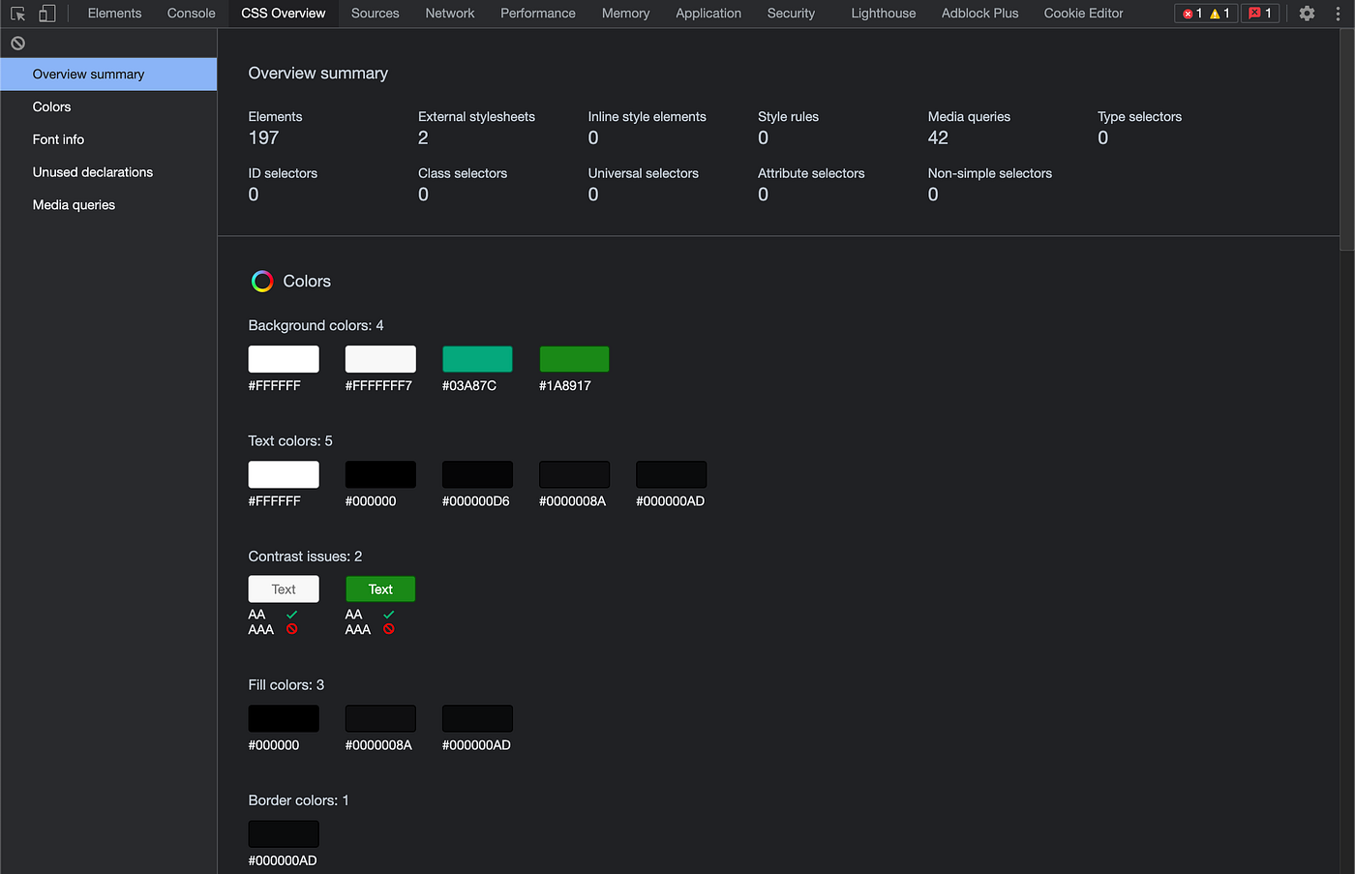Click the Contrast issues: 2 label
This screenshot has height=874, width=1355.
(x=305, y=557)
